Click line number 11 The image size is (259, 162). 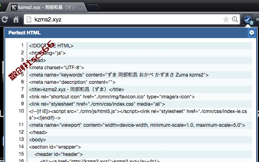(21, 125)
